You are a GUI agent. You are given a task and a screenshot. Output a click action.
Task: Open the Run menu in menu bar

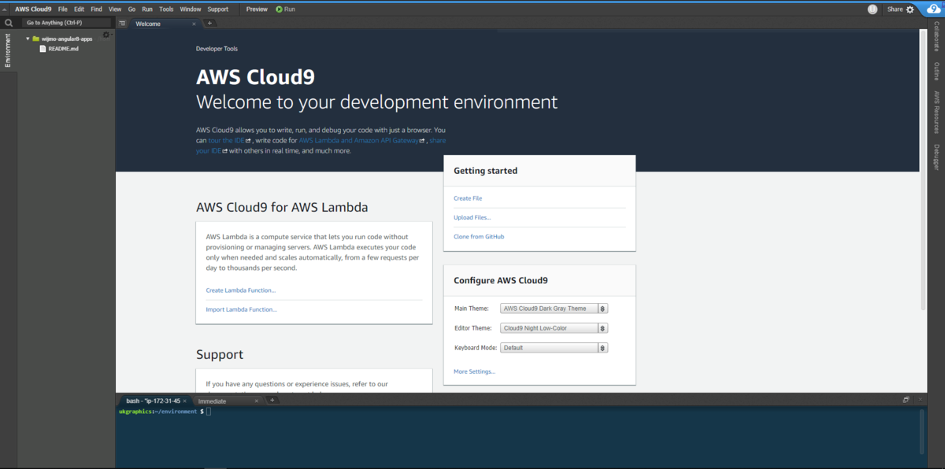(147, 9)
